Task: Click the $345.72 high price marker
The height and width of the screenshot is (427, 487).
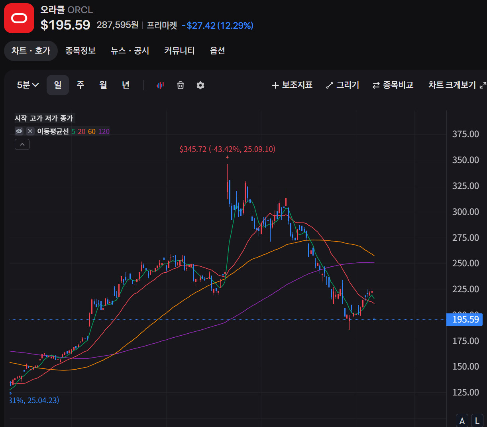Action: point(227,150)
